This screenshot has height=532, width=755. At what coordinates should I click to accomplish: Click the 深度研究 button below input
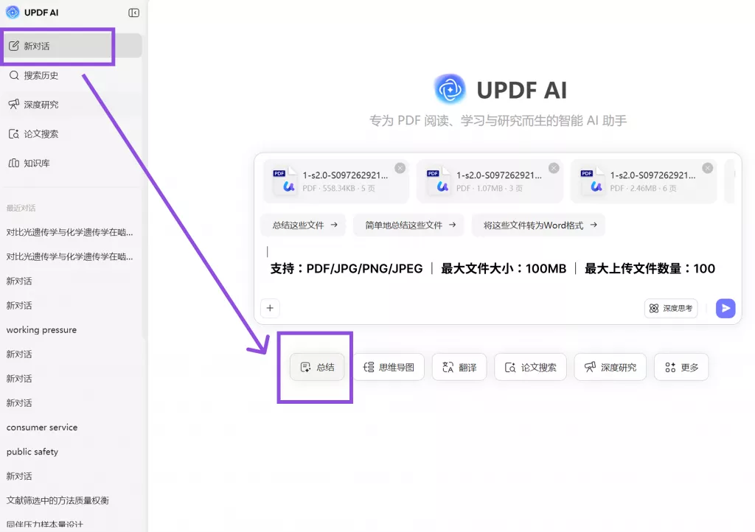pyautogui.click(x=610, y=367)
